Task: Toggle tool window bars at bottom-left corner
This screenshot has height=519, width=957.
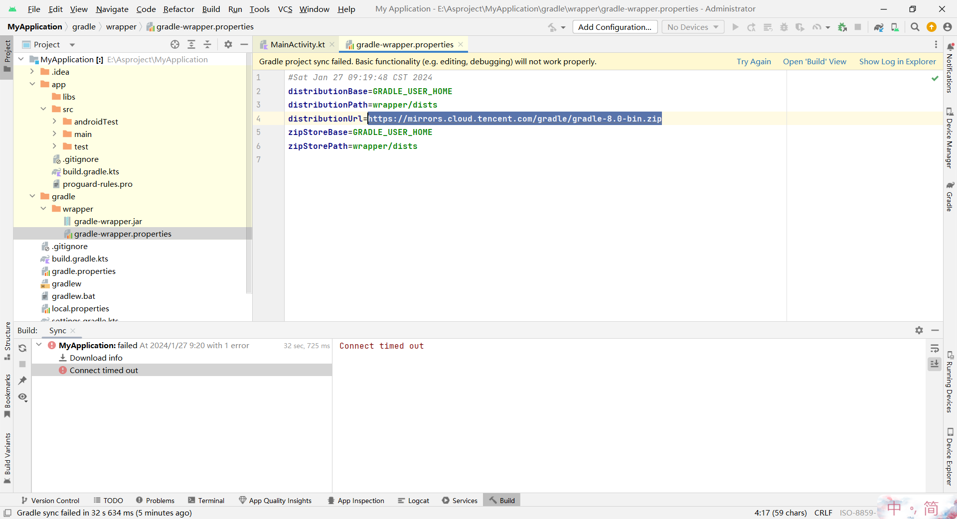Action: tap(7, 513)
